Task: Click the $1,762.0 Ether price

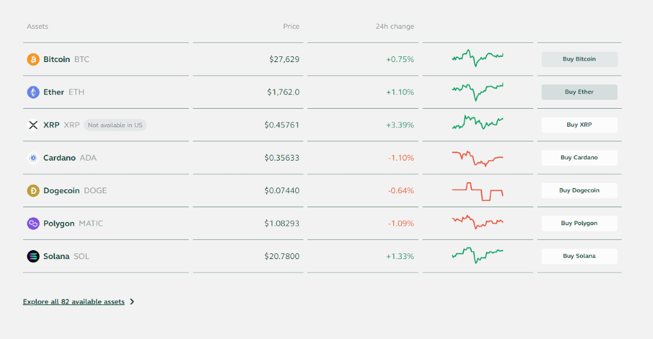Action: 283,92
